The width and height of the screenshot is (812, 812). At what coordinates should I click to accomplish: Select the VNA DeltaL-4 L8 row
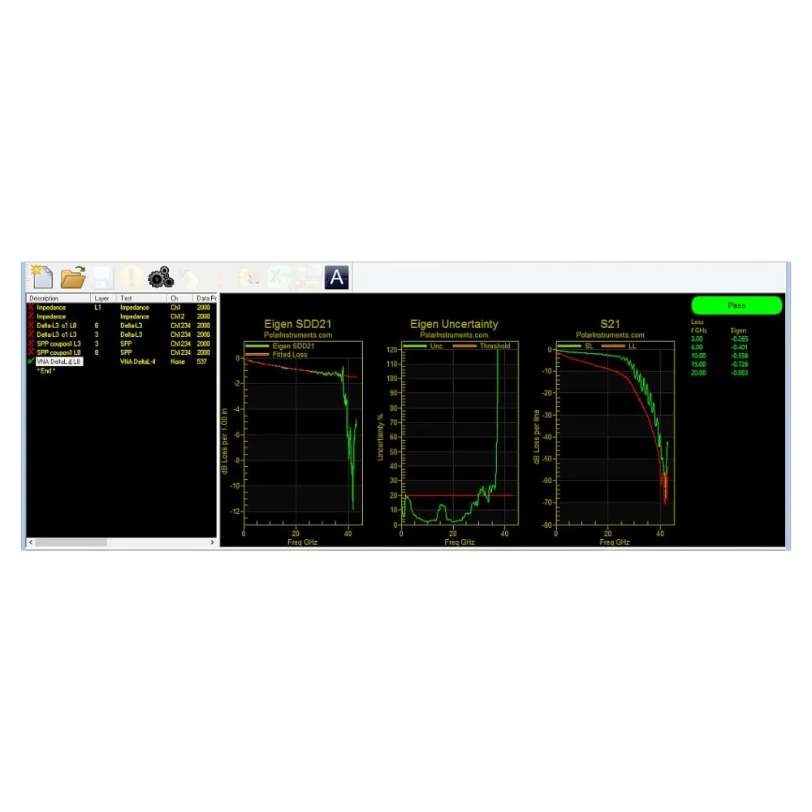click(x=57, y=361)
